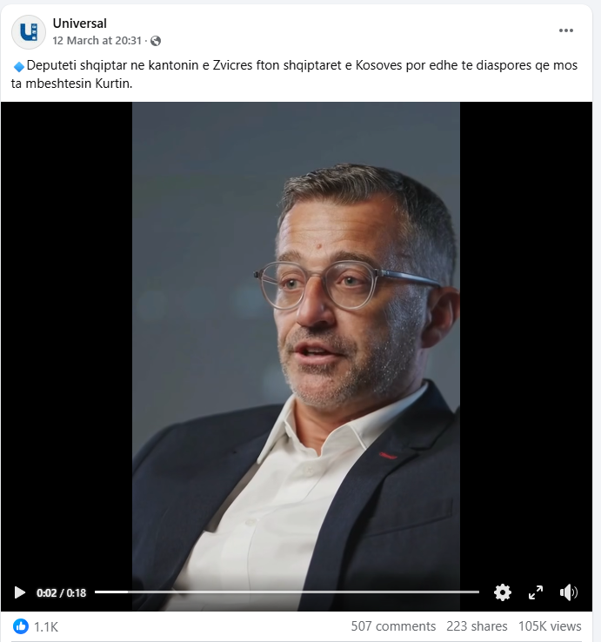The width and height of the screenshot is (601, 642).
Task: Open the 12 March at 20:31 timestamp
Action: tap(97, 41)
